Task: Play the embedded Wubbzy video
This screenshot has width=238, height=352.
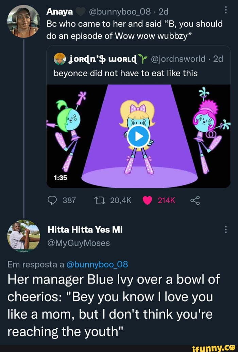Action: tap(138, 136)
